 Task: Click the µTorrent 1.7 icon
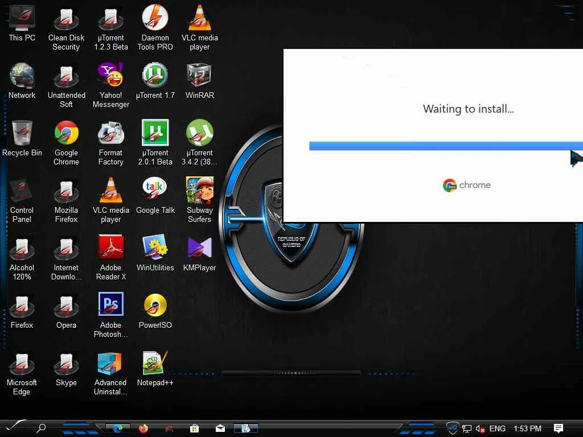point(155,81)
